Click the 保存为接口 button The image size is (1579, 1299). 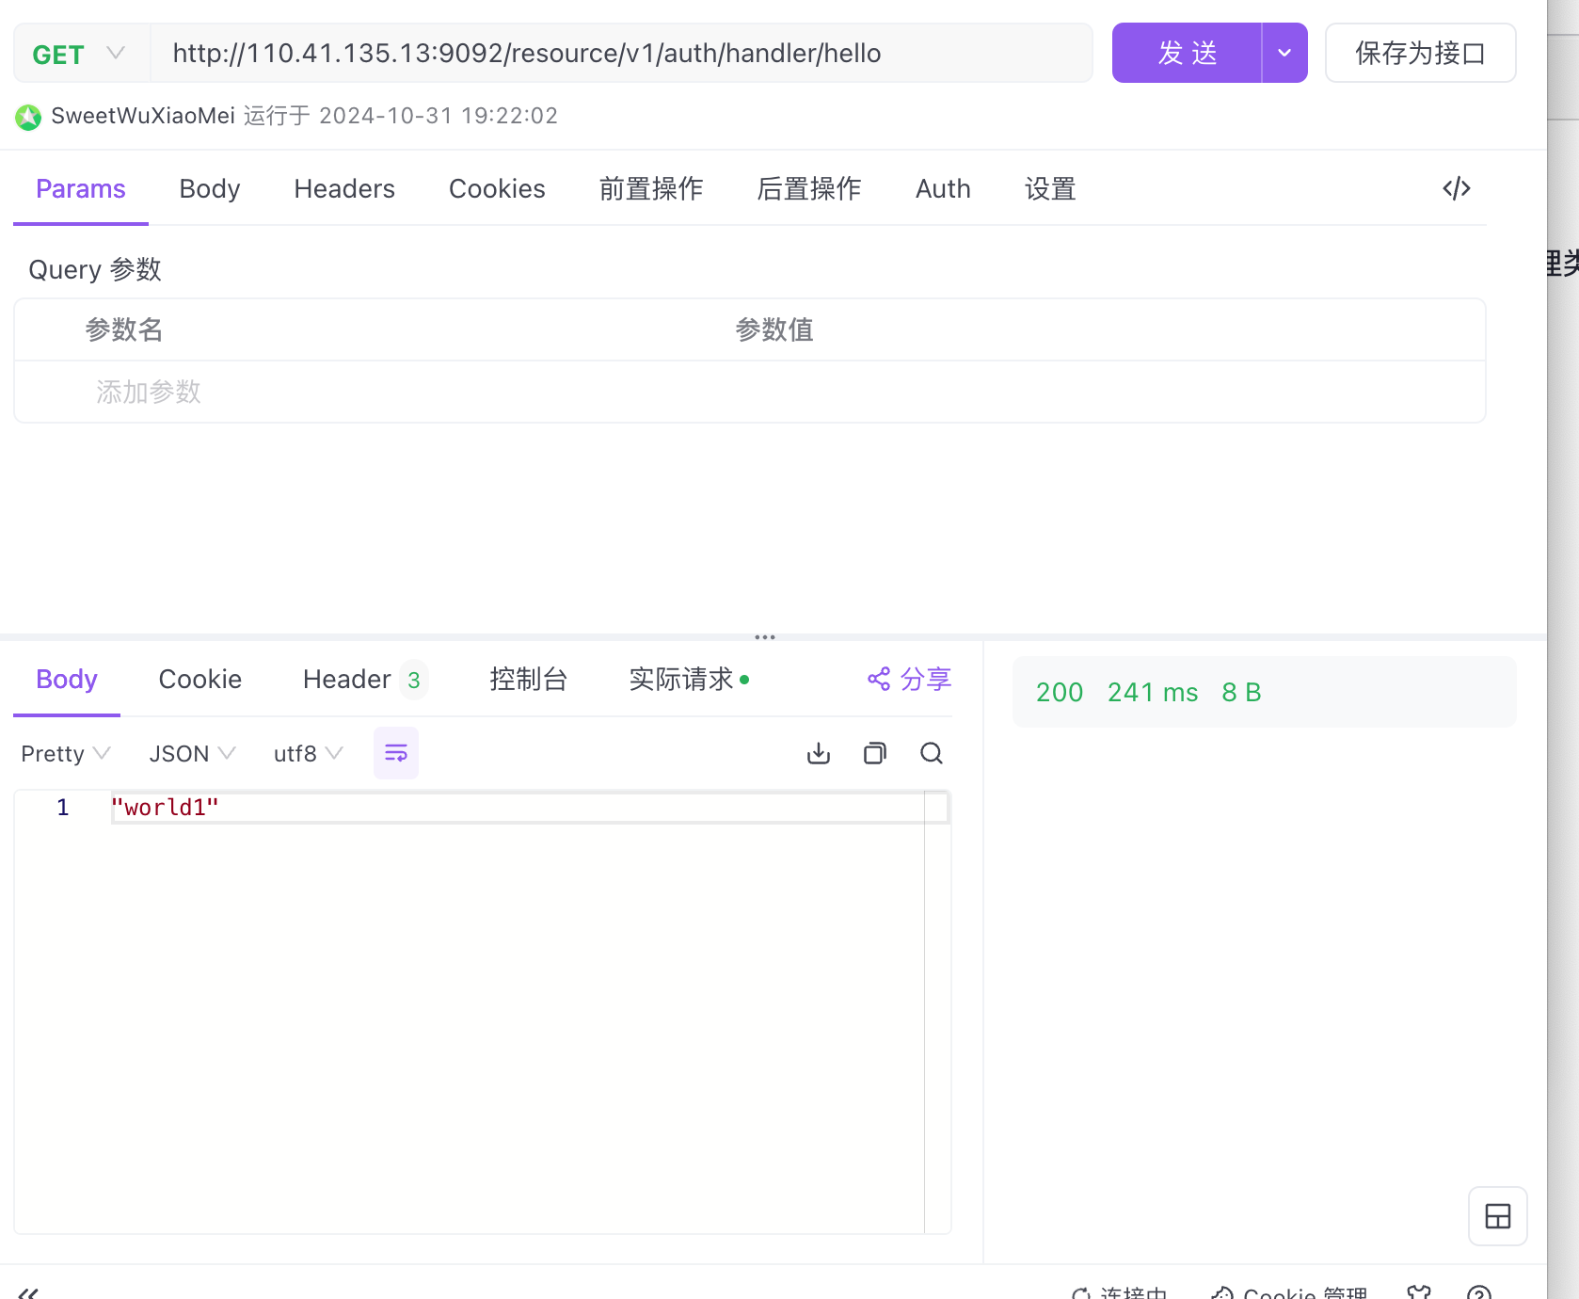[x=1420, y=53]
